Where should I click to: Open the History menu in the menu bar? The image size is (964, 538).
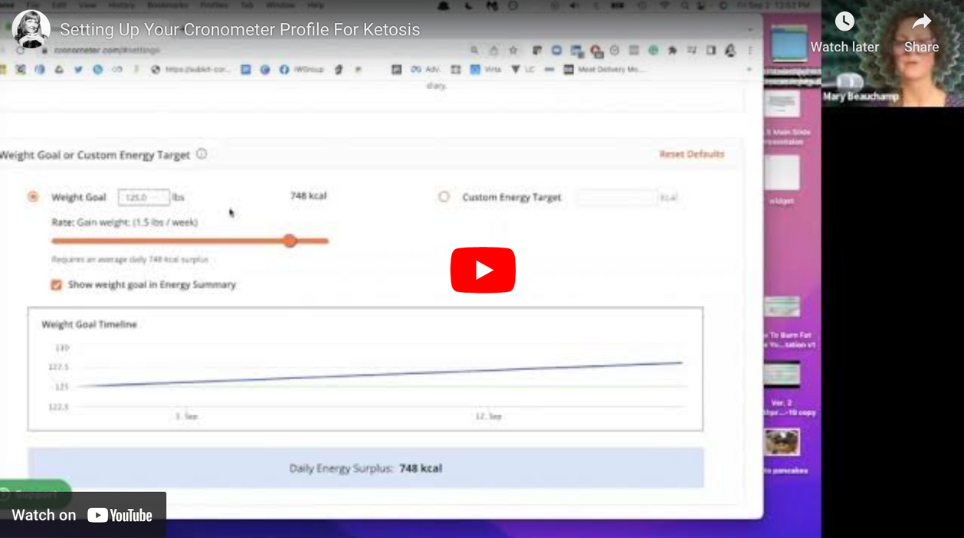point(122,5)
